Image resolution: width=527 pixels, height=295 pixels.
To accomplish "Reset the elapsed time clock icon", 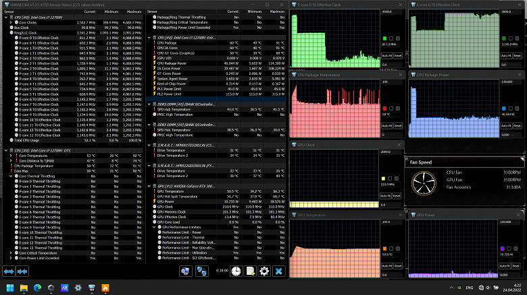I will pos(236,271).
